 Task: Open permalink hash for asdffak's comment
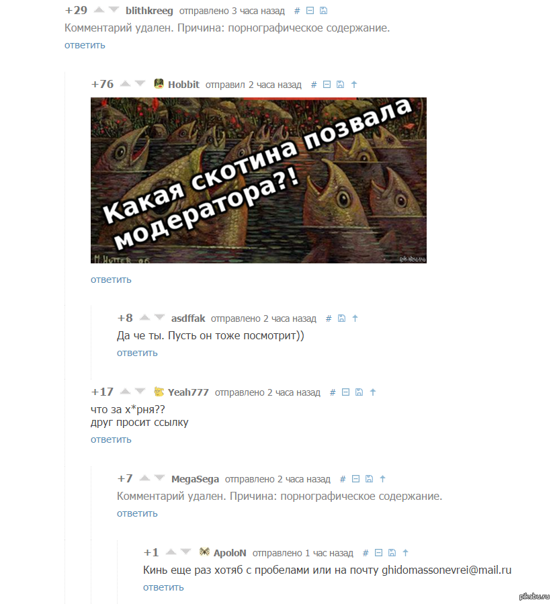pyautogui.click(x=329, y=318)
